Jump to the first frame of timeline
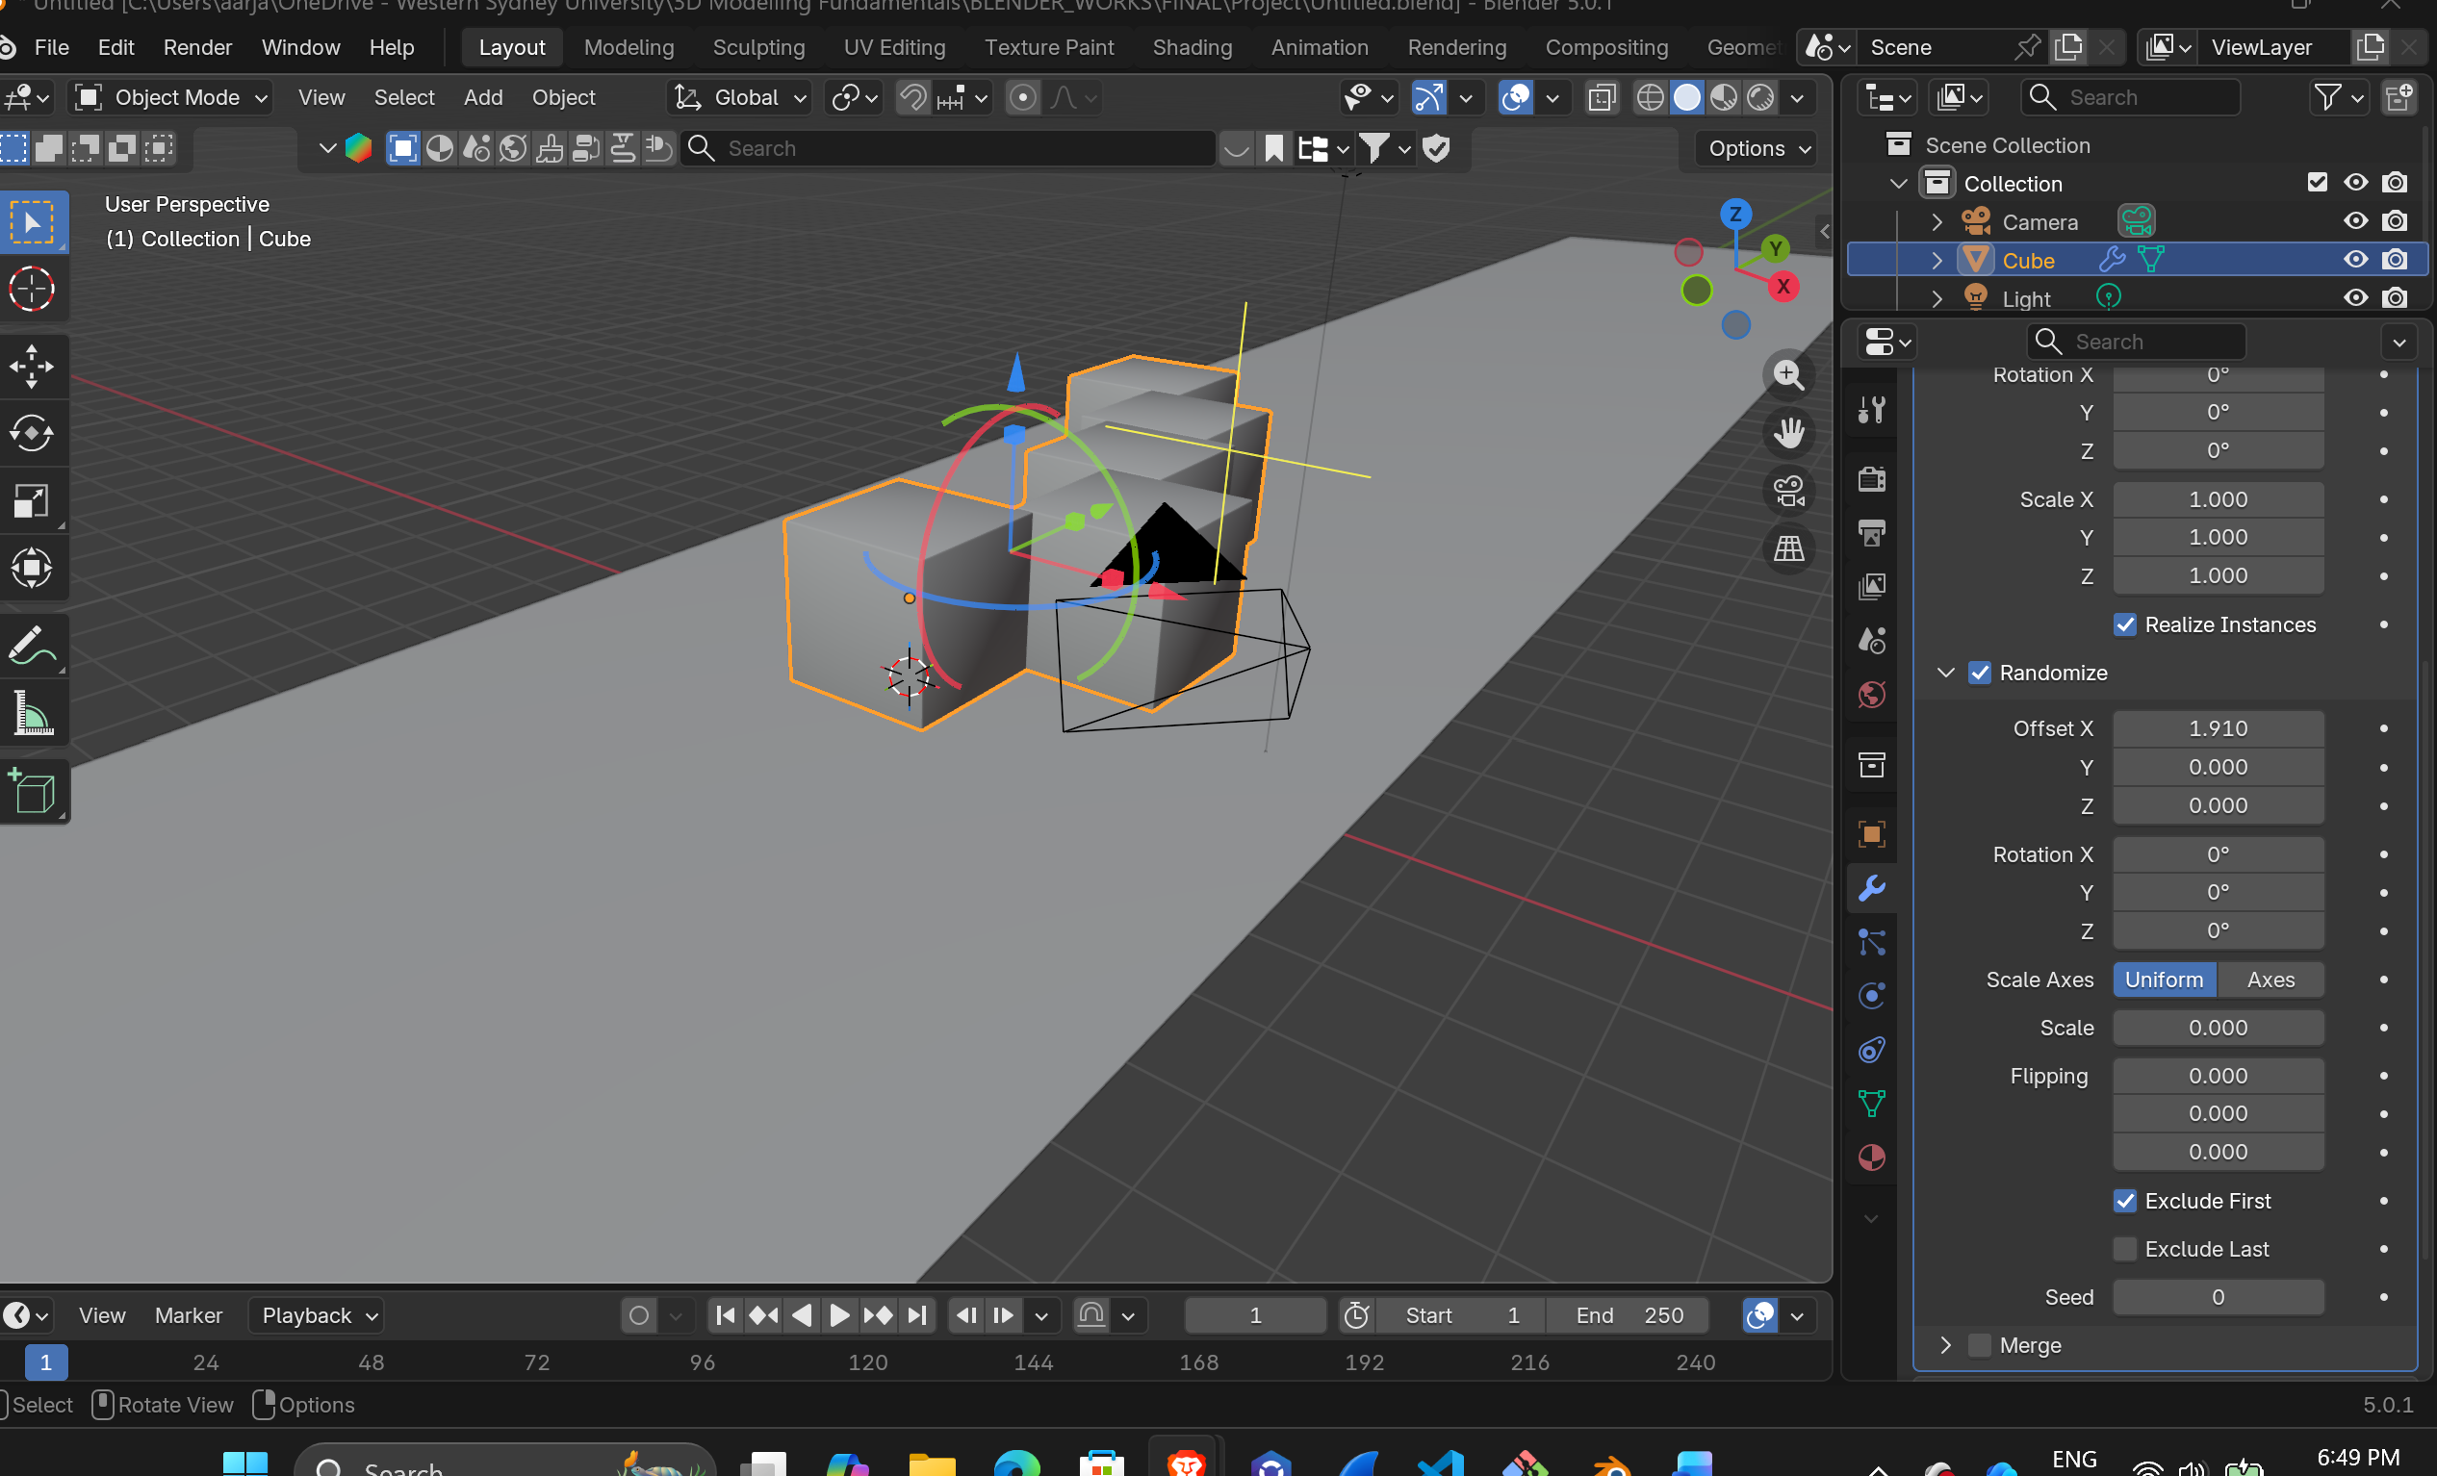The width and height of the screenshot is (2437, 1476). point(725,1315)
